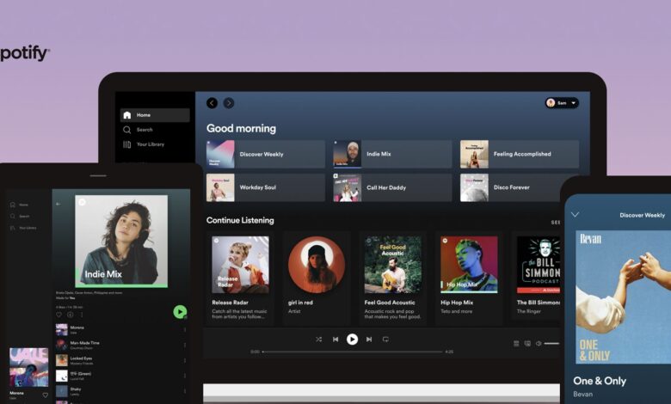Image resolution: width=671 pixels, height=404 pixels.
Task: Select Home in the laptop sidebar
Action: click(x=155, y=115)
